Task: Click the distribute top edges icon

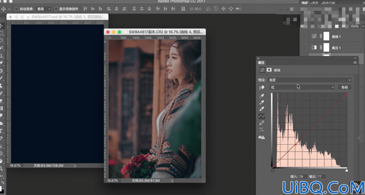Action: [x=134, y=9]
